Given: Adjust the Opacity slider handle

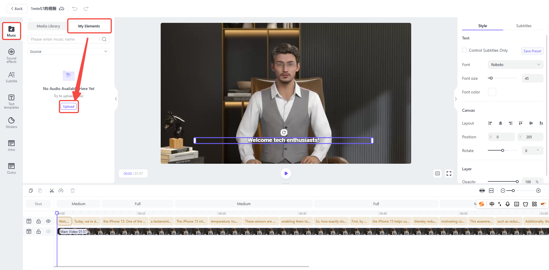Looking at the screenshot, I should click(x=517, y=181).
